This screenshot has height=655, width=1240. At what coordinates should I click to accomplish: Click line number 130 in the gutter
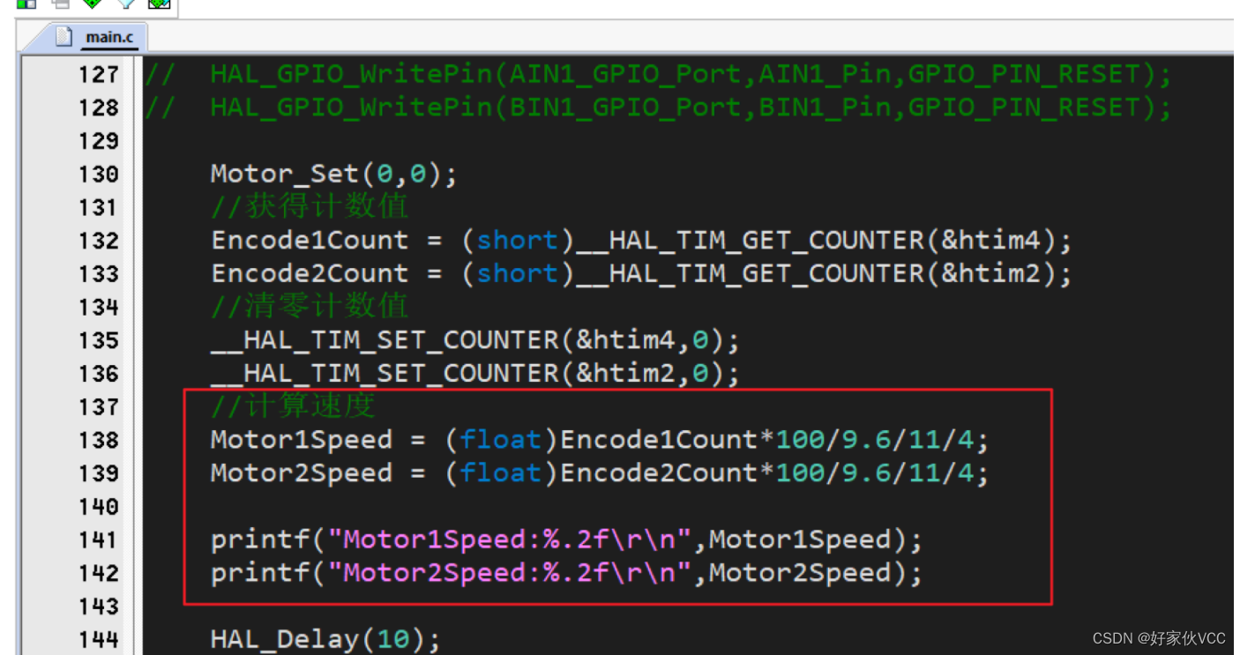(98, 175)
